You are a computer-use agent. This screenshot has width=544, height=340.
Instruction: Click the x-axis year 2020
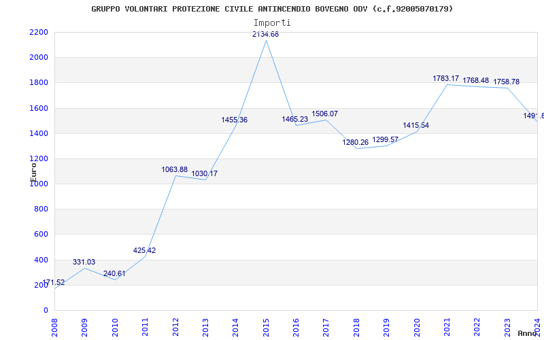pos(417,327)
